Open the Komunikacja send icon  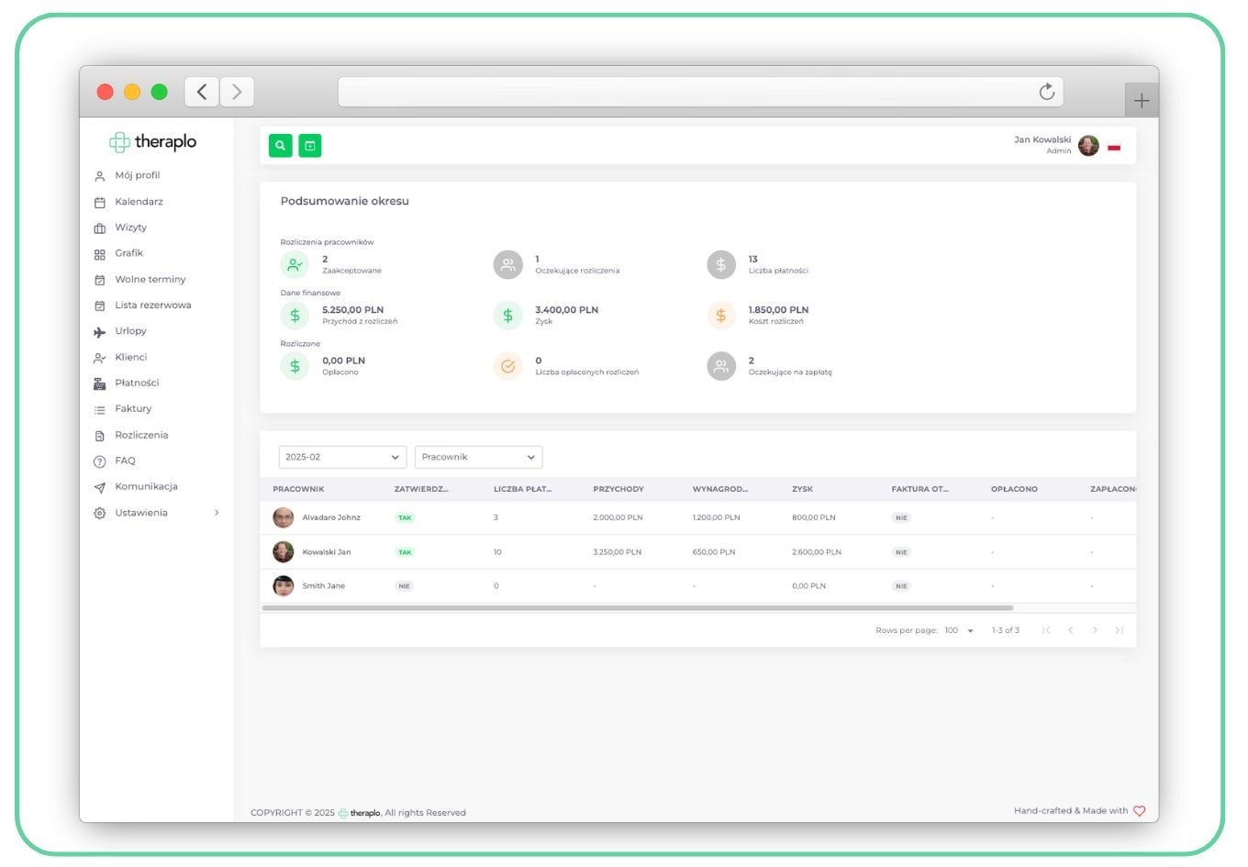point(100,486)
